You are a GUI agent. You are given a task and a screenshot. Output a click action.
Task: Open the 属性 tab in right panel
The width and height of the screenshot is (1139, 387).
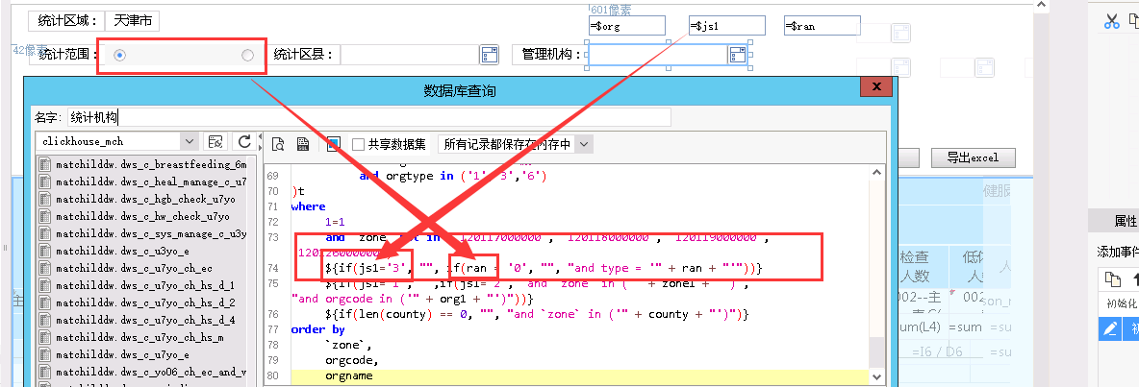(1126, 222)
